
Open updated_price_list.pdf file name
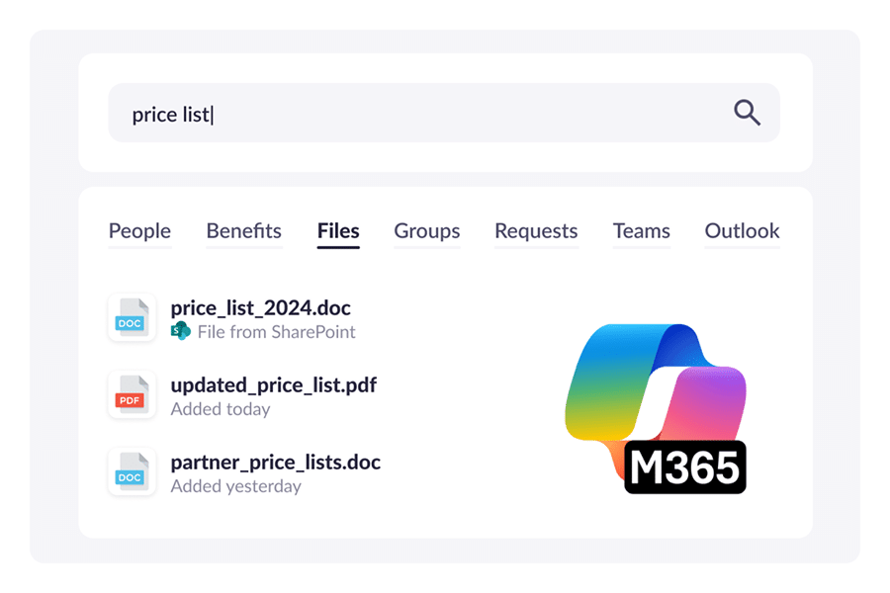(274, 385)
